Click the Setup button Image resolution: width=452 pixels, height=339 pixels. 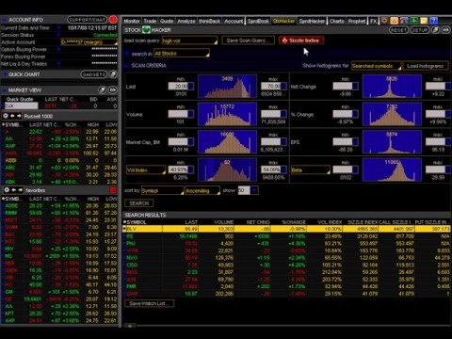pos(420,30)
